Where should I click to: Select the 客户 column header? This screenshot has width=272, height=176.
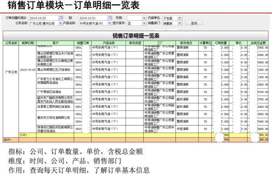click(55, 43)
